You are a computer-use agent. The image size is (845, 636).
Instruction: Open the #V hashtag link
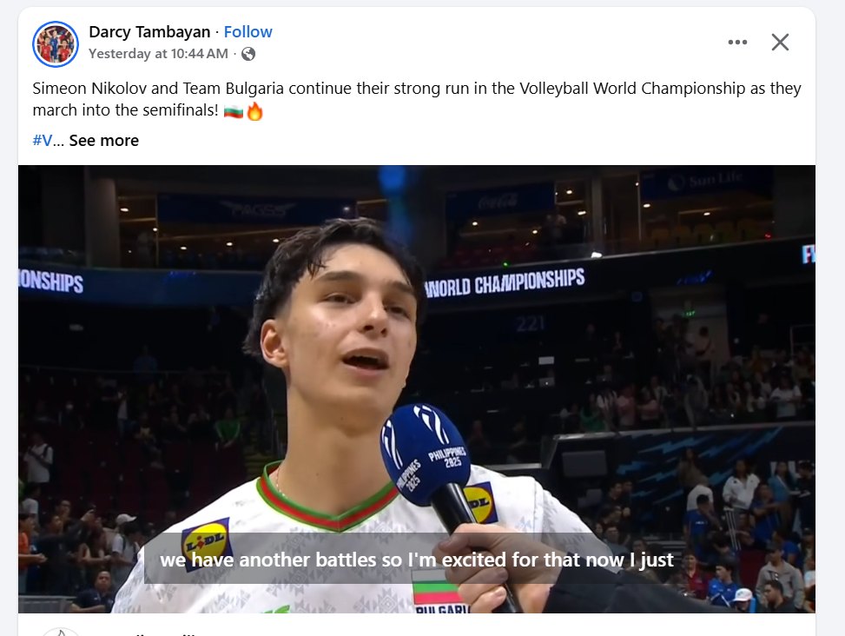tap(43, 141)
